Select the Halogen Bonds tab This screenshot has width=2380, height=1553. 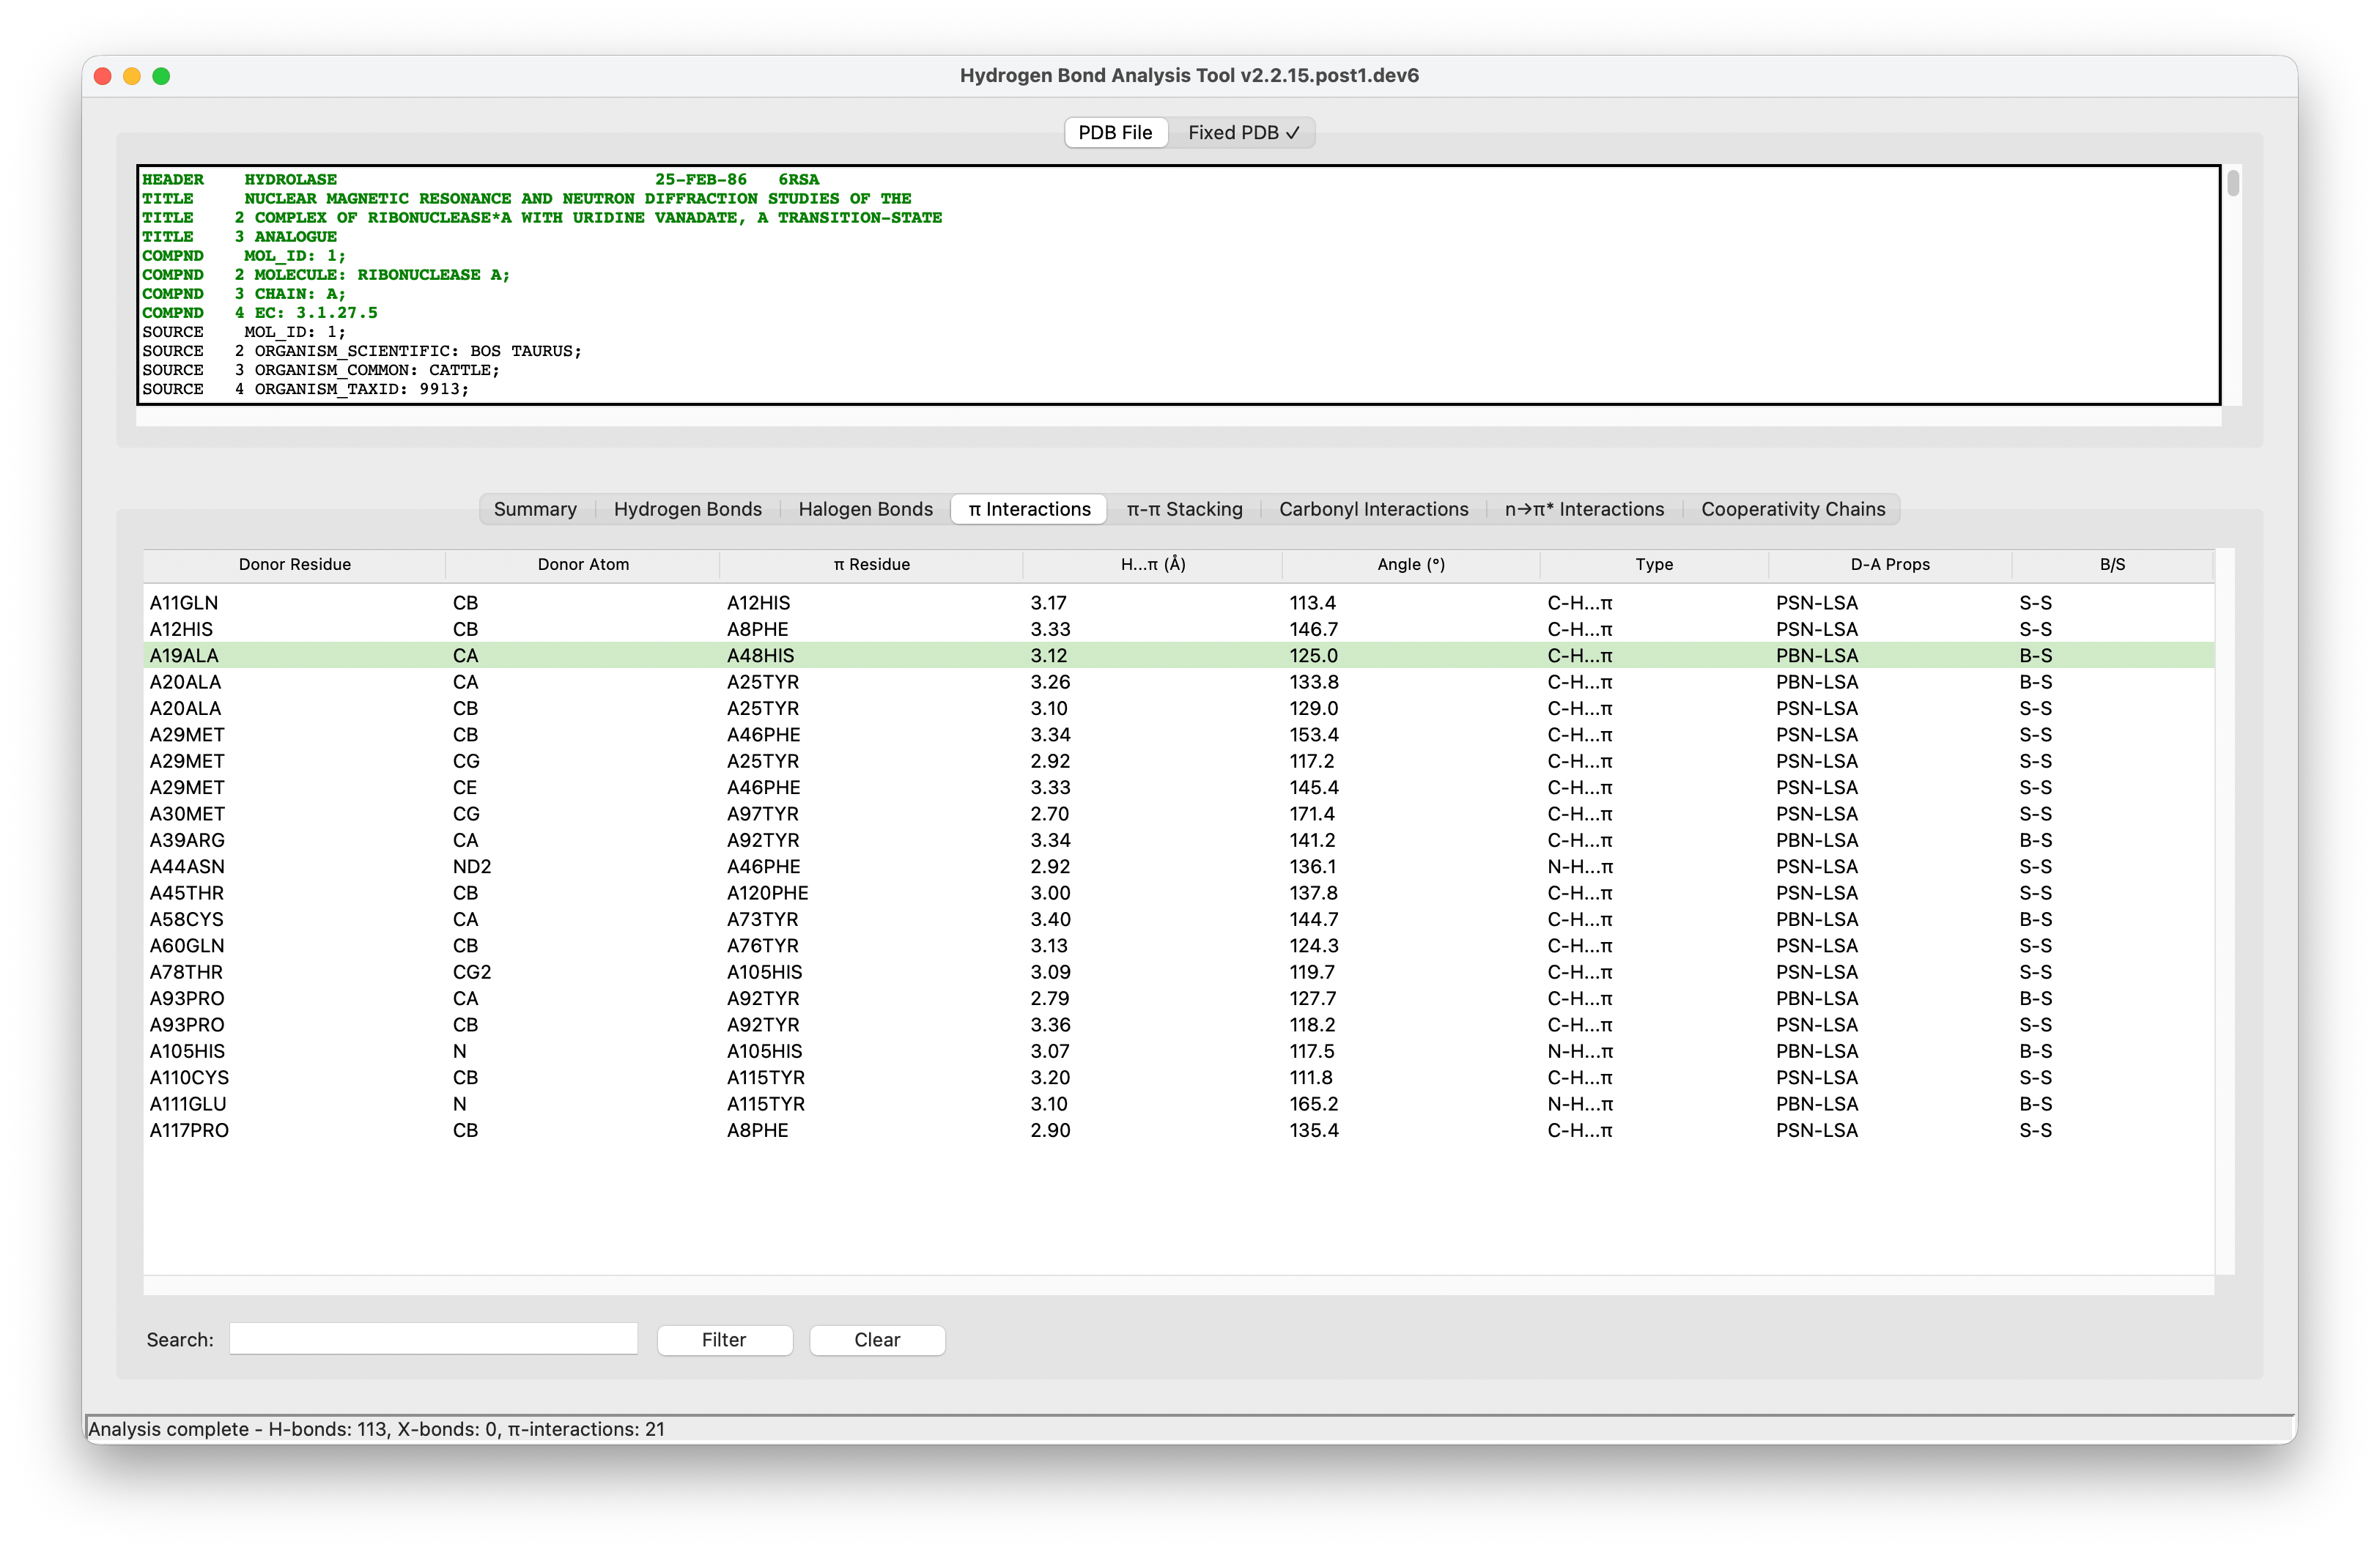click(864, 509)
